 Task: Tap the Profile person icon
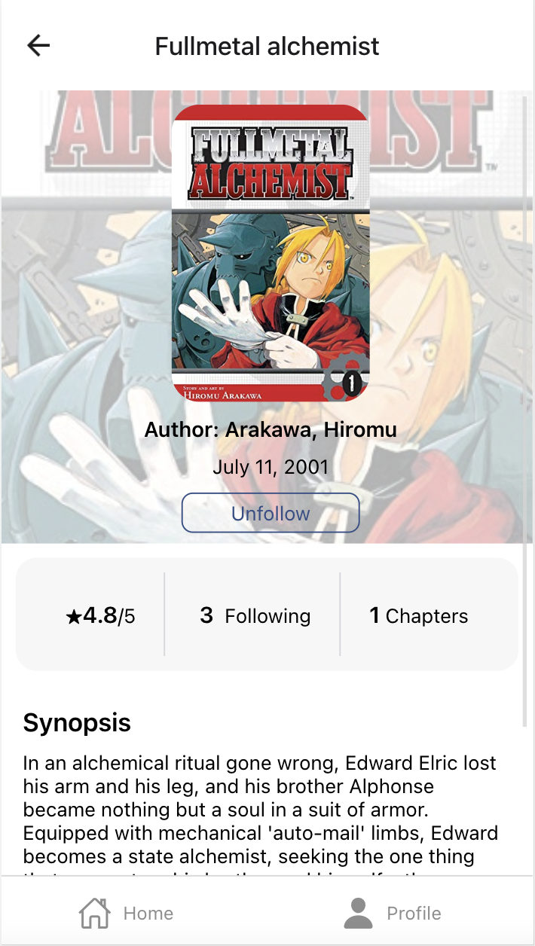click(x=359, y=913)
